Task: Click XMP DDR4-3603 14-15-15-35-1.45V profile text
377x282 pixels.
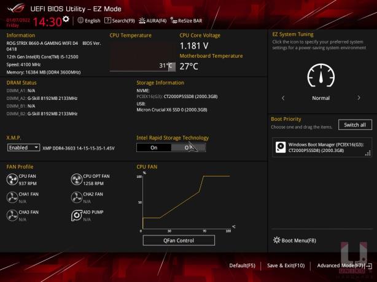Action: pyautogui.click(x=79, y=148)
